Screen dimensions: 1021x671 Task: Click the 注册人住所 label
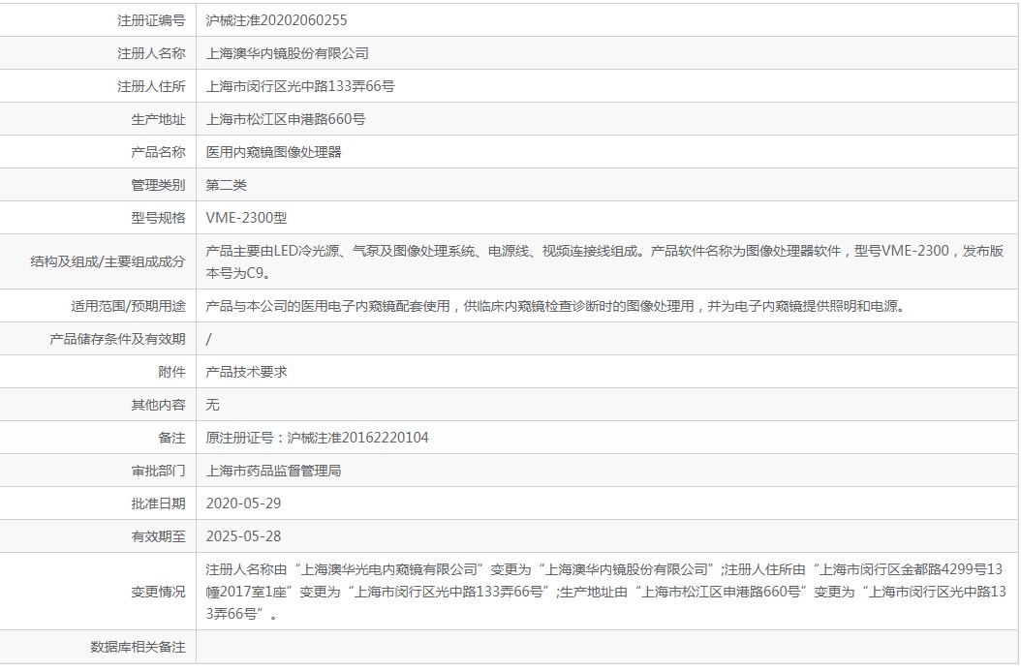[x=151, y=86]
